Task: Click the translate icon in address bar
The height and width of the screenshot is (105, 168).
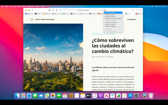Action: [104, 10]
